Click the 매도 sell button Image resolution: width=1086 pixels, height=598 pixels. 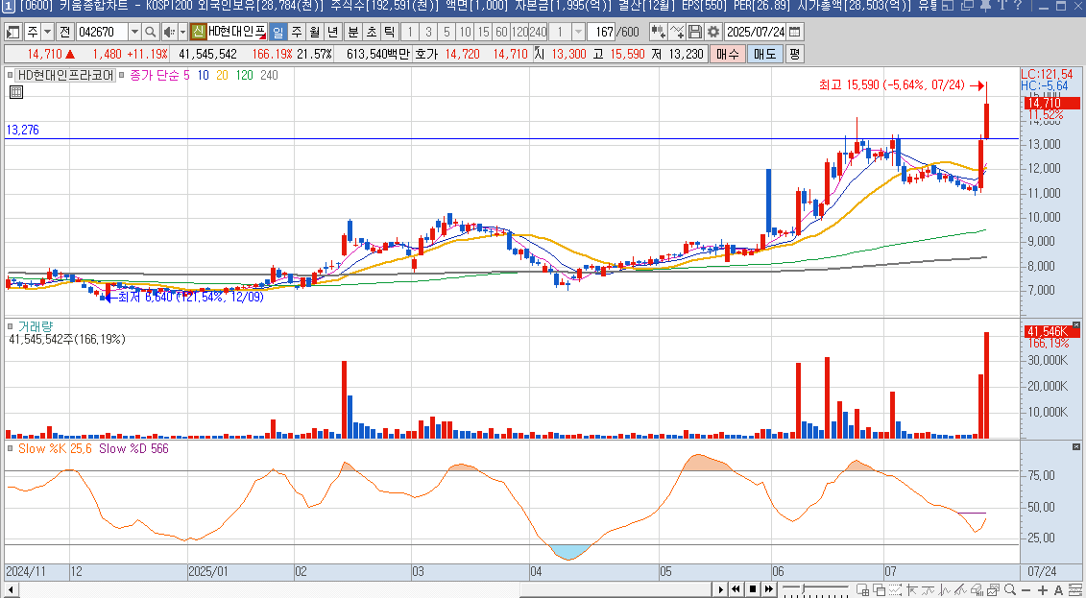765,54
